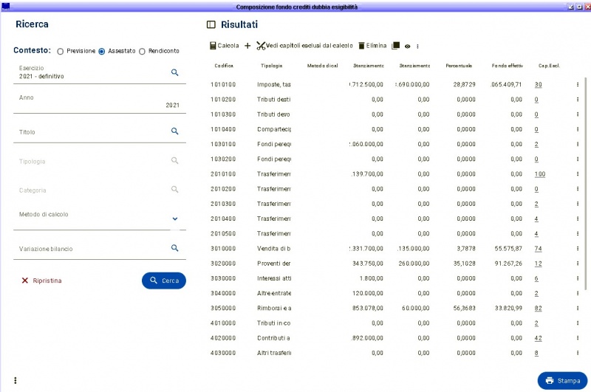This screenshot has height=392, width=591.
Task: Select the cell Rimborsi e a in 3050000
Action: click(274, 308)
